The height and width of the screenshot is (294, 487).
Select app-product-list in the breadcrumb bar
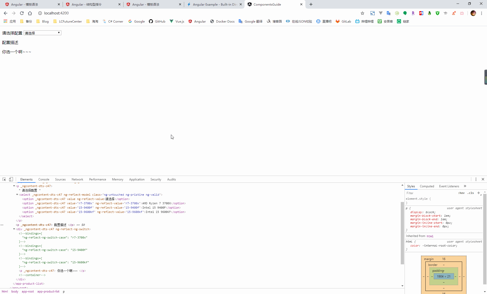(x=48, y=291)
